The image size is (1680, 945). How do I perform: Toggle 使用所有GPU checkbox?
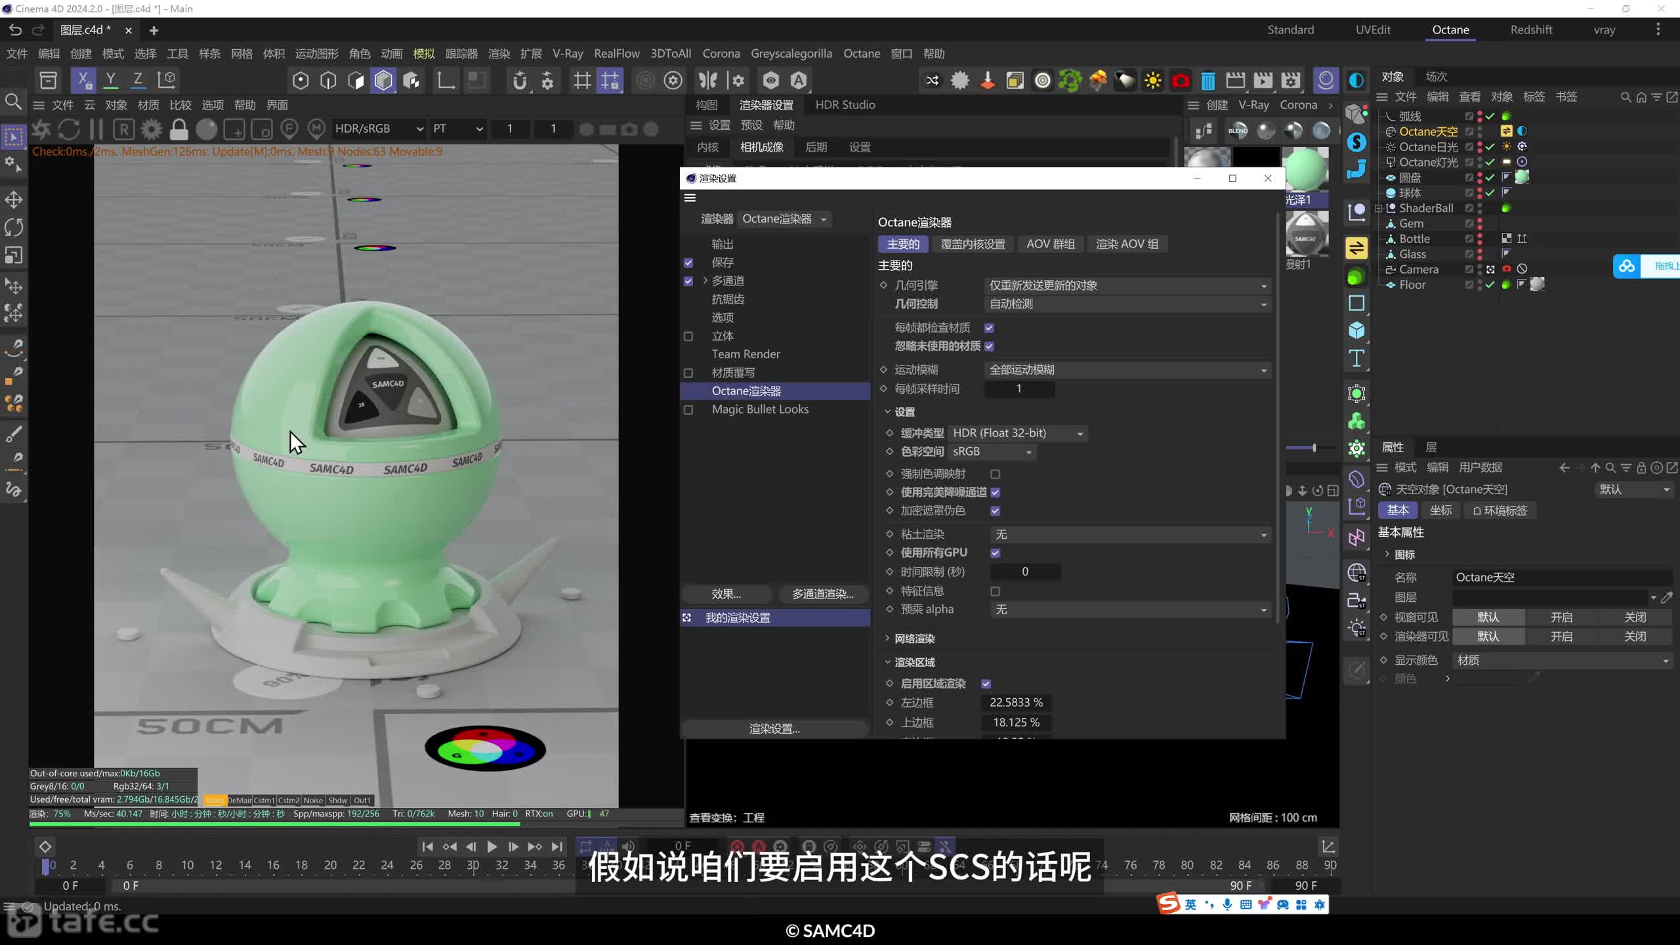pyautogui.click(x=996, y=553)
